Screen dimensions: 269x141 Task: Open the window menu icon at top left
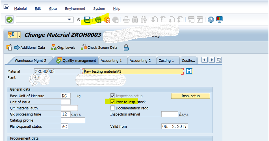click(x=6, y=7)
